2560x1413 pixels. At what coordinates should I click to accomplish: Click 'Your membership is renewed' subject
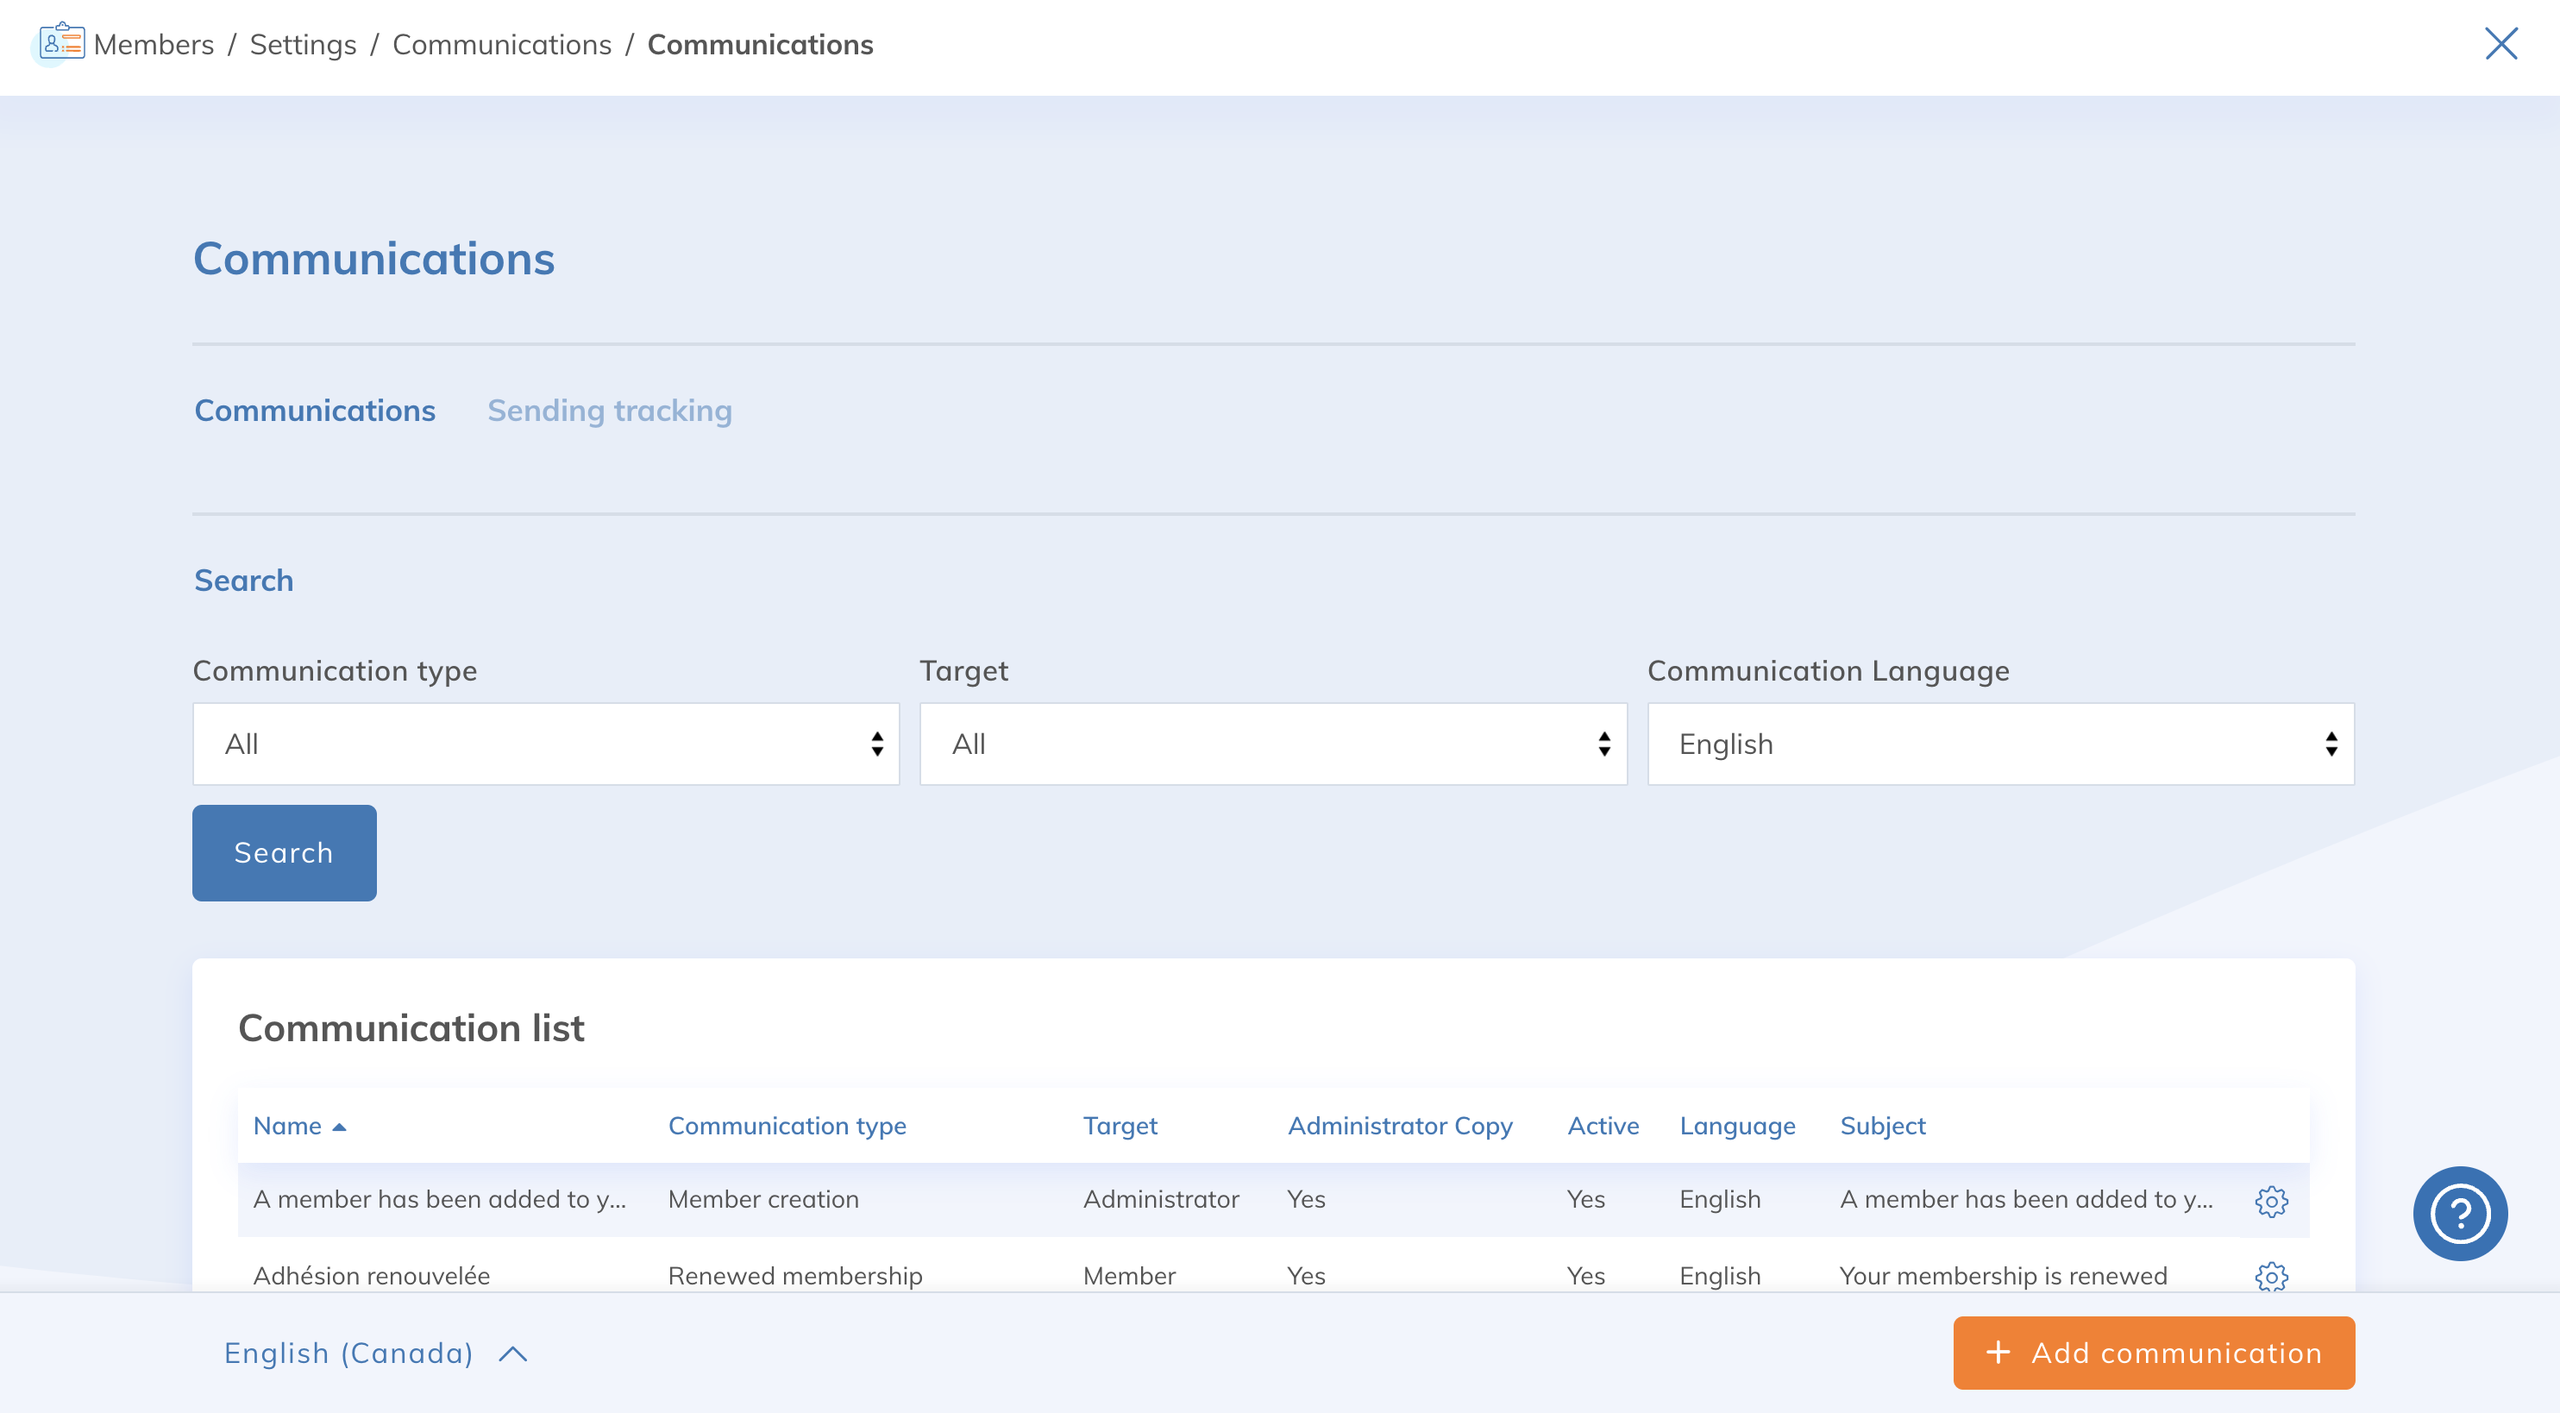click(x=2003, y=1276)
